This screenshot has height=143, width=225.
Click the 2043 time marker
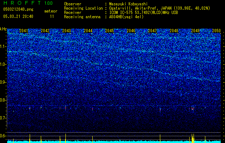point(67,31)
